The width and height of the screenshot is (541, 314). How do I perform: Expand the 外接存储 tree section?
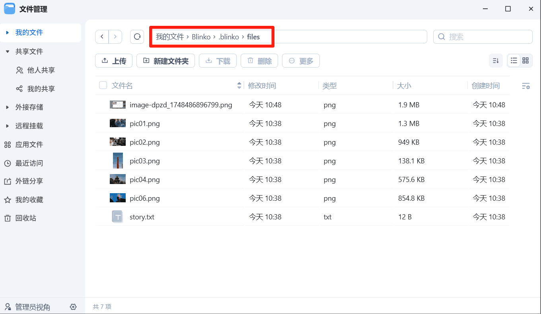point(8,107)
